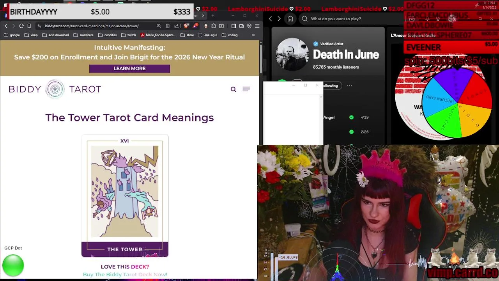Image resolution: width=499 pixels, height=281 pixels.
Task: Open a new browser tab
Action: (212, 16)
